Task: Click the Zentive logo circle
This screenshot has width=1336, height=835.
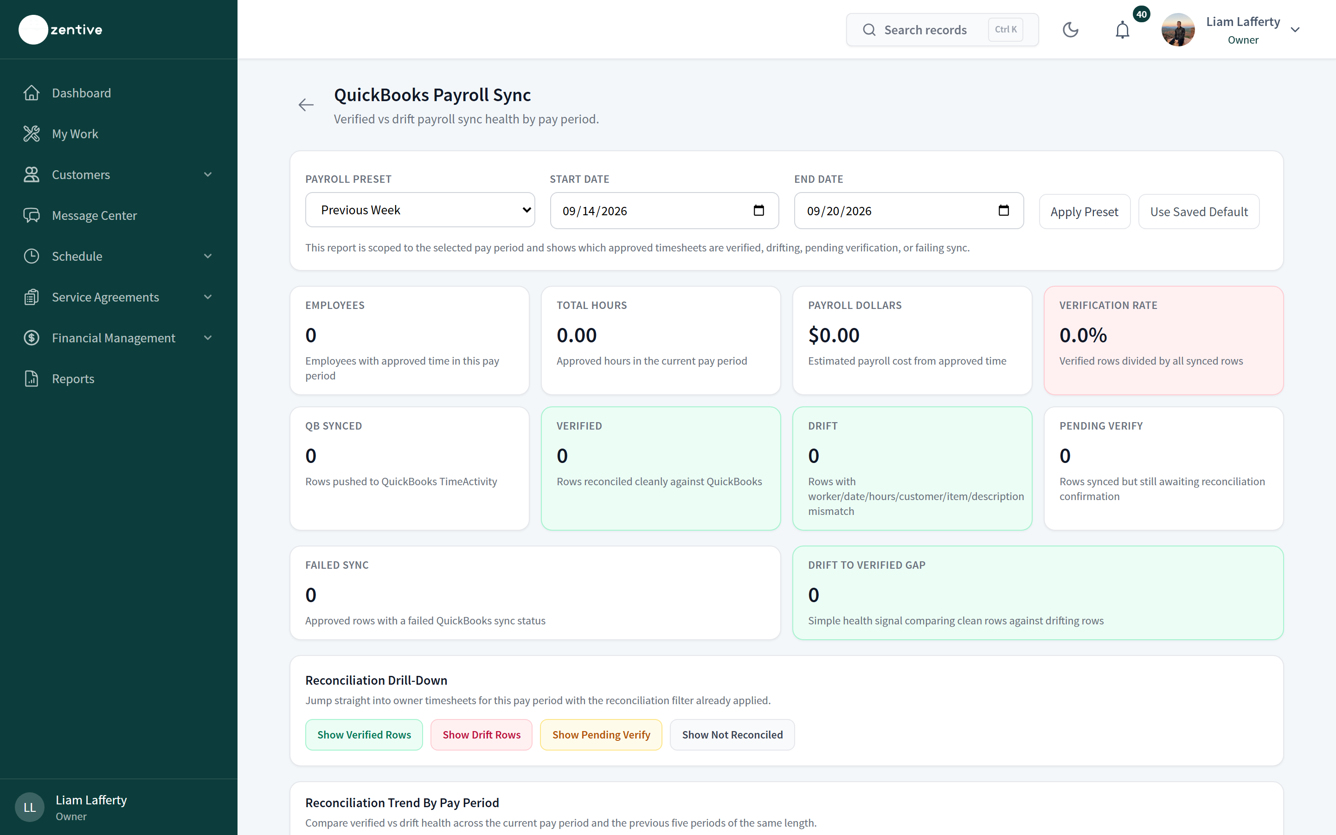Action: 33,29
